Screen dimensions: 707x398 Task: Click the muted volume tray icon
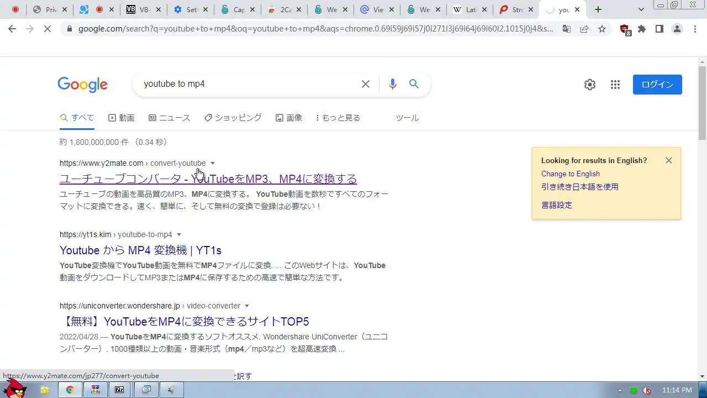point(646,390)
